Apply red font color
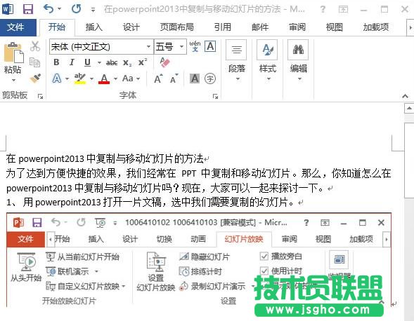 [104, 78]
